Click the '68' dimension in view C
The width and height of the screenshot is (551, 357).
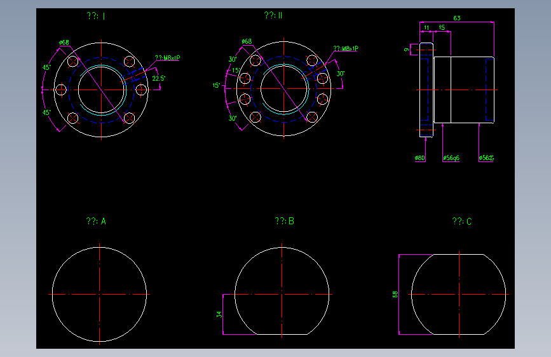[x=395, y=295]
